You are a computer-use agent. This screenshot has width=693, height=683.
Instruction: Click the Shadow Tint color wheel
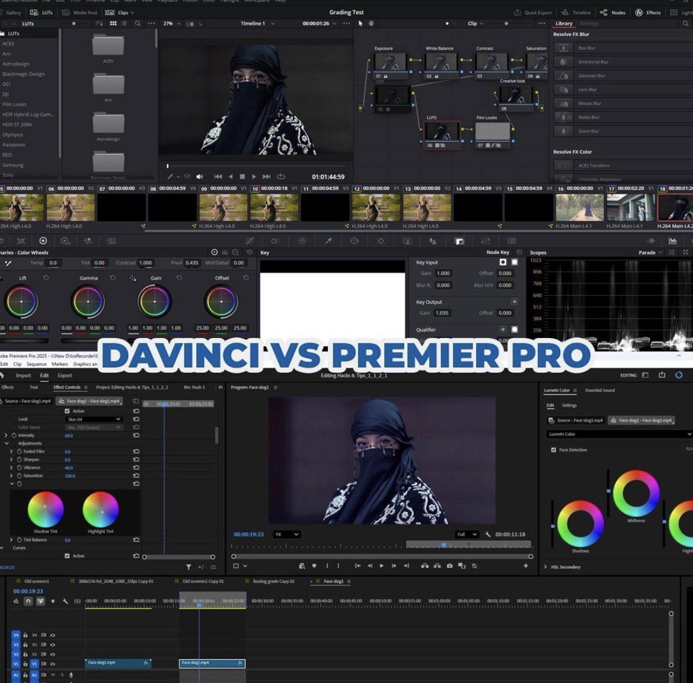45,509
